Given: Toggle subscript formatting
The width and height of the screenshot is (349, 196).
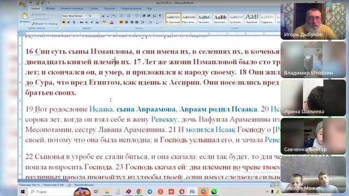Looking at the screenshot, I should click(87, 22).
